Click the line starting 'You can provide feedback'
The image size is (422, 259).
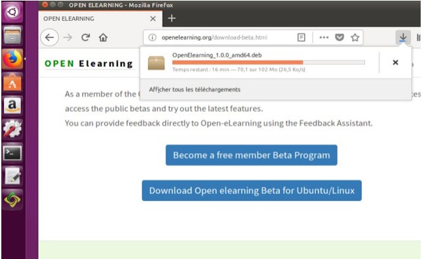click(219, 123)
